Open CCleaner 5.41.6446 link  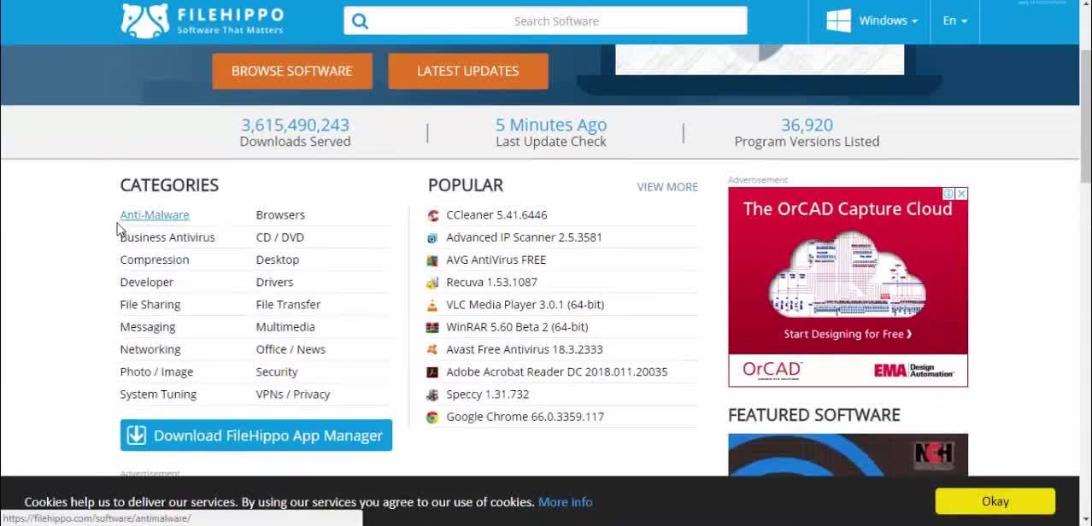click(496, 215)
